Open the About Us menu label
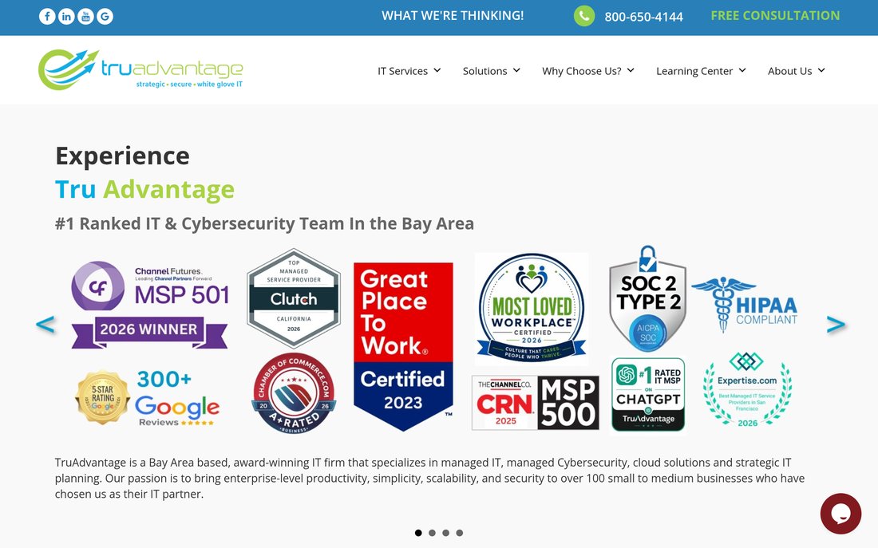Image resolution: width=878 pixels, height=548 pixels. point(789,71)
